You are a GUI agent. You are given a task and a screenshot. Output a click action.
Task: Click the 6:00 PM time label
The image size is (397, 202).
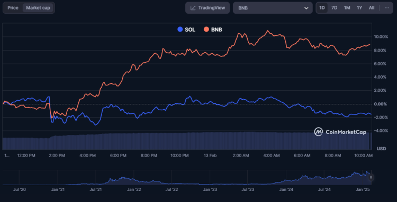[118, 156]
